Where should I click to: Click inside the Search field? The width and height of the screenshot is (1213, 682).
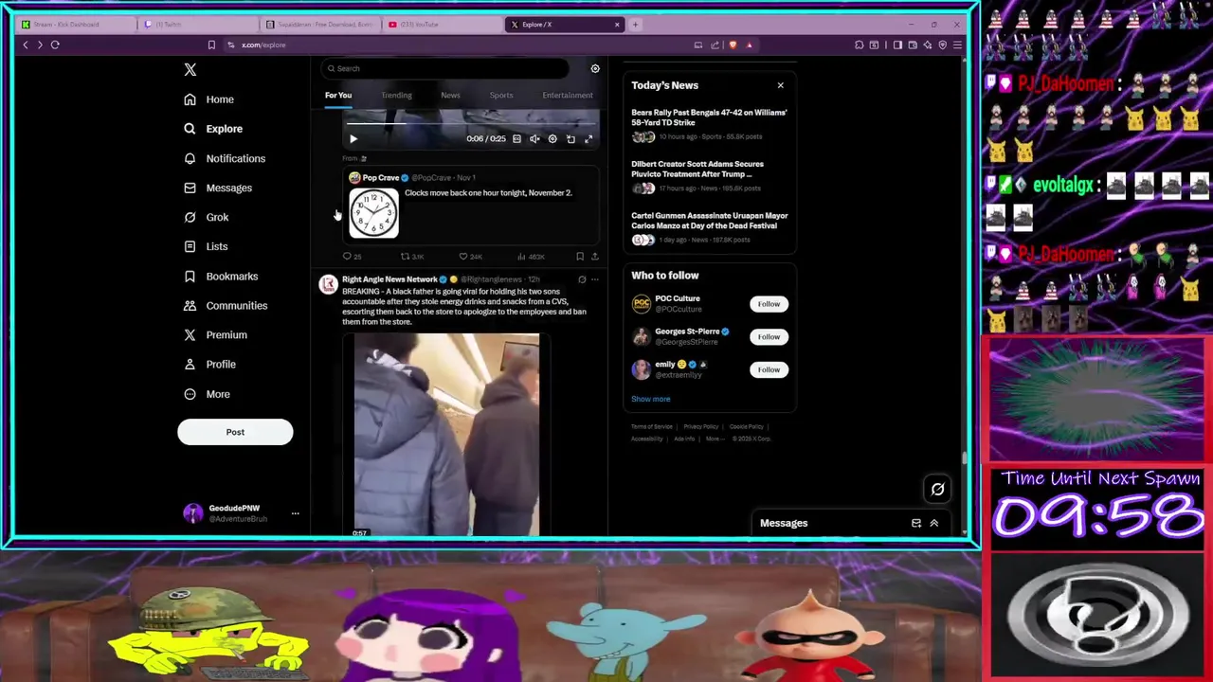coord(445,68)
